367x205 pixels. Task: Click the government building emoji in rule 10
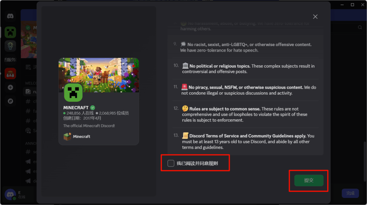pyautogui.click(x=185, y=66)
